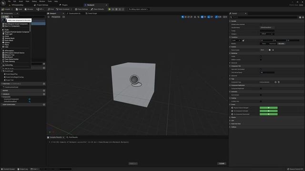The image size is (305, 171).
Task: Open the File menu
Action: coord(9,1)
